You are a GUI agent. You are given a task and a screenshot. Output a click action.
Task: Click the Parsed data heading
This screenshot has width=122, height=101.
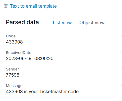coord(22,22)
